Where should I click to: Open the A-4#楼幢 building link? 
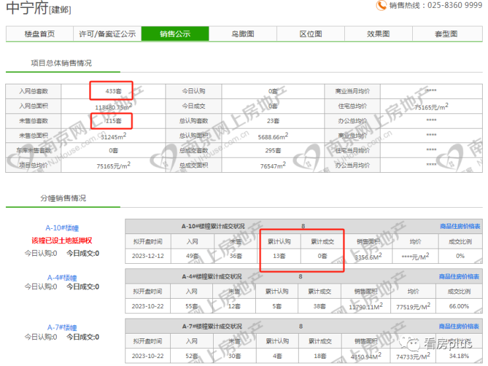point(61,277)
